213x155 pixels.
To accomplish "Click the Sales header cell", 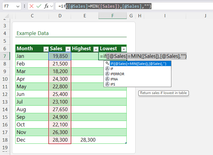I will (60, 49).
